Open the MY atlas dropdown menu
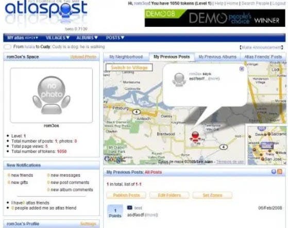Image resolution: width=288 pixels, height=228 pixels. click(x=23, y=38)
